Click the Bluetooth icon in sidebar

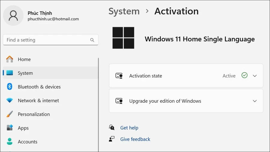coord(10,87)
